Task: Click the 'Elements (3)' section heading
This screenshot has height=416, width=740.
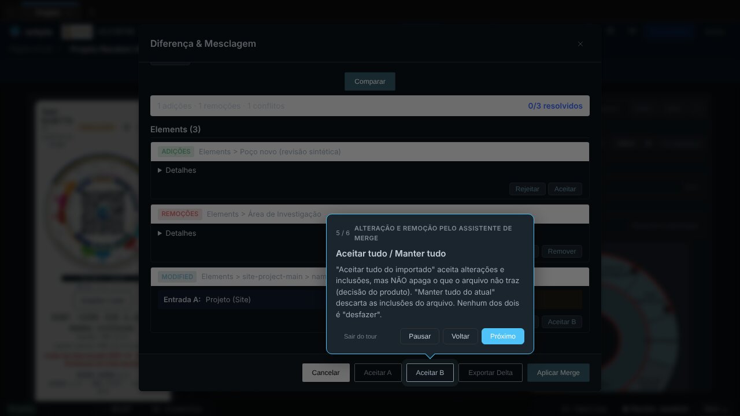Action: pyautogui.click(x=175, y=129)
